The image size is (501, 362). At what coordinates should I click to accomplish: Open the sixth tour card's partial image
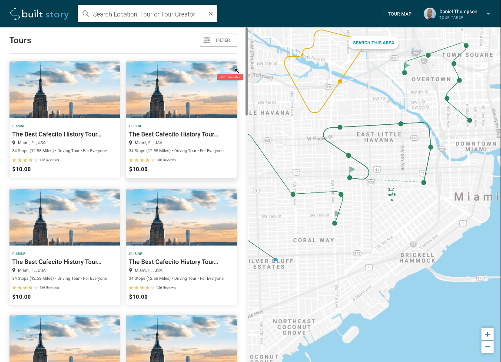[x=182, y=339]
